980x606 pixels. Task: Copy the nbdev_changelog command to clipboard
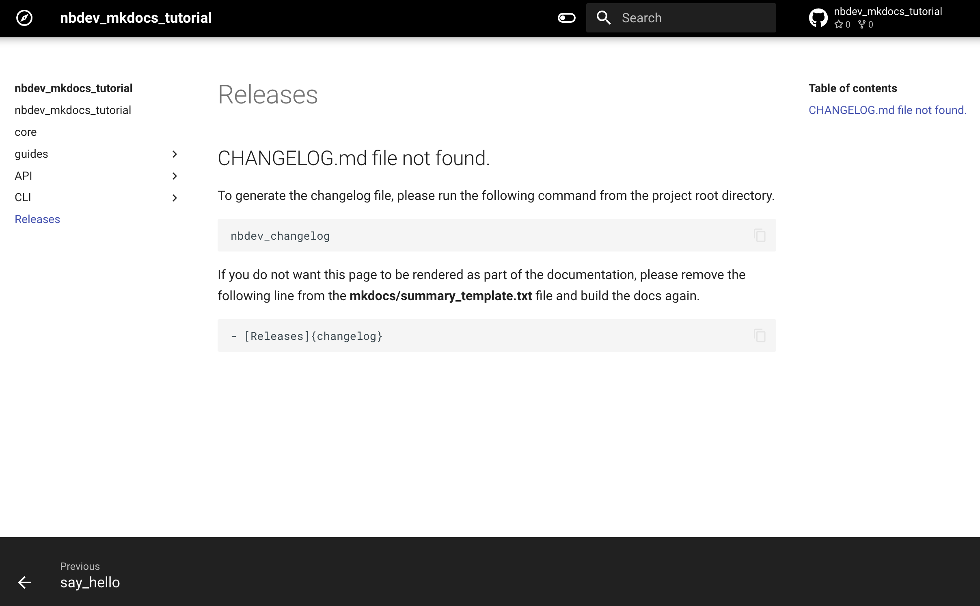coord(760,235)
